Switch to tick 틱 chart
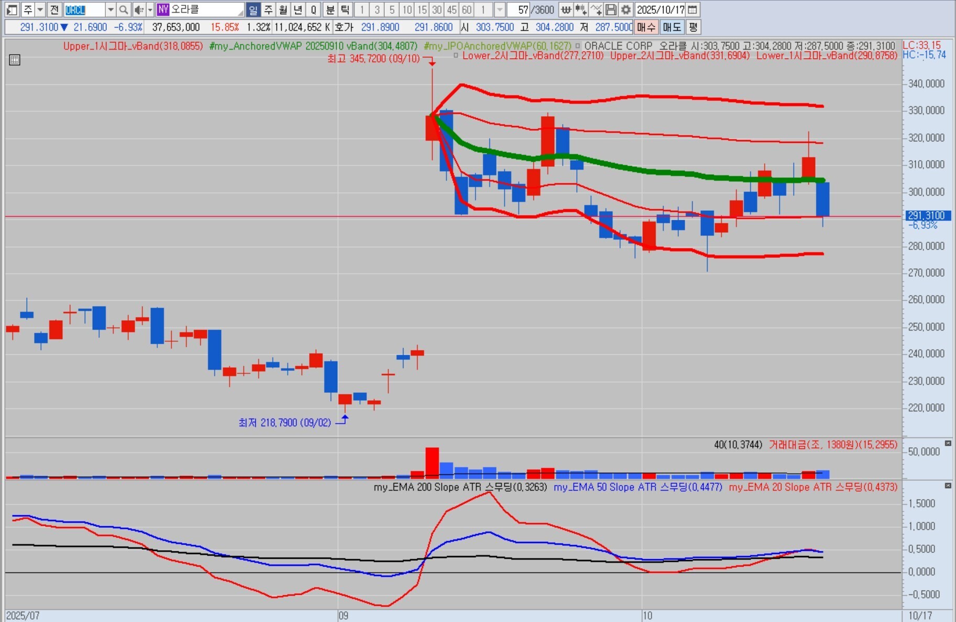 (x=345, y=9)
